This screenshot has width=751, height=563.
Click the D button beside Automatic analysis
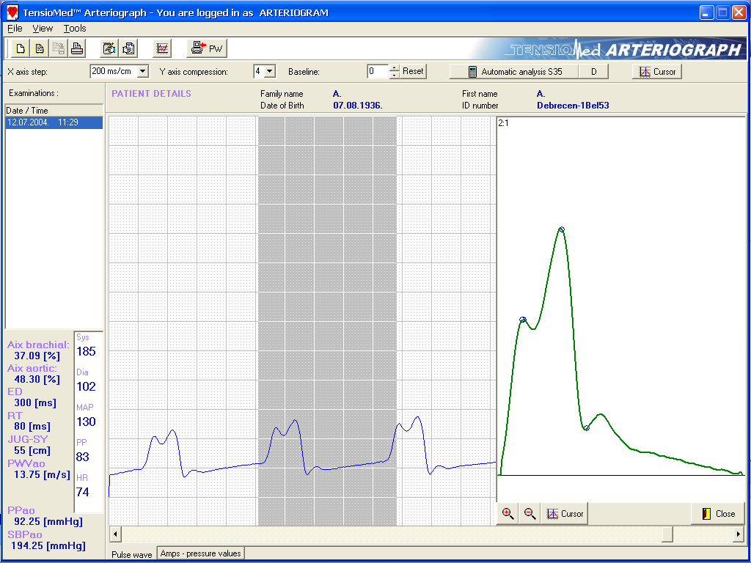point(593,72)
